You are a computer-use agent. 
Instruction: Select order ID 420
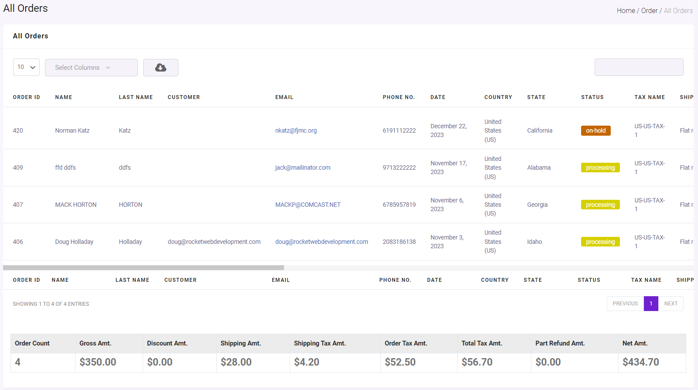[18, 130]
